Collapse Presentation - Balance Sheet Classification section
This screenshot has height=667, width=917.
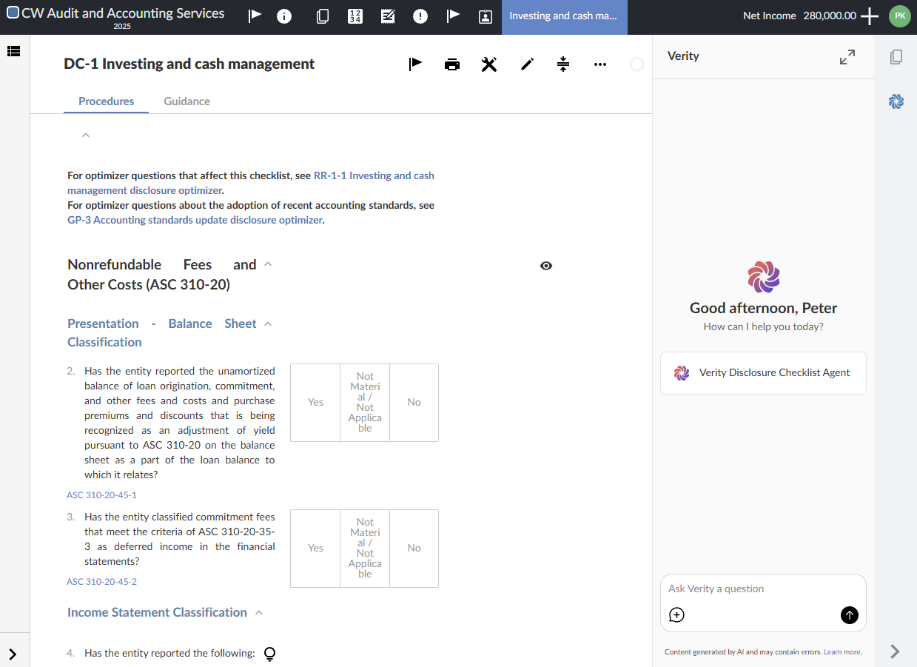pos(268,324)
